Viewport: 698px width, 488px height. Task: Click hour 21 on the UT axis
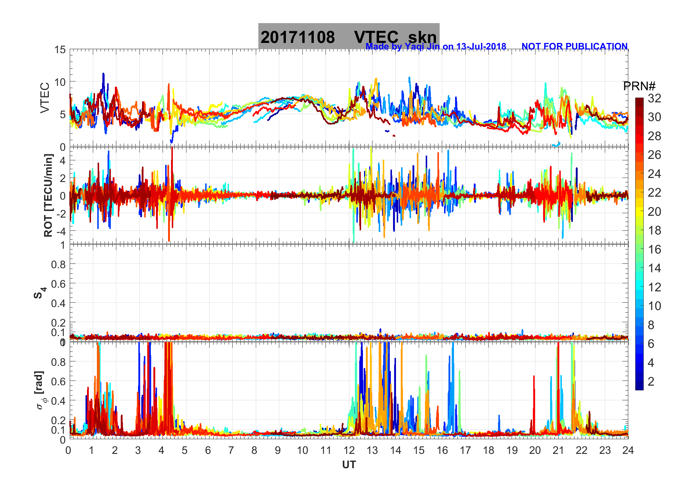pyautogui.click(x=558, y=451)
